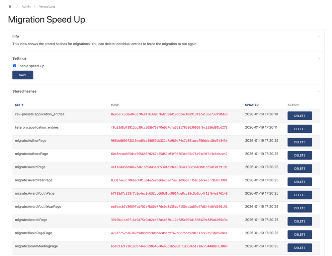
Task: Delete the migrate:AwardYearPage hash entry
Action: (299, 182)
